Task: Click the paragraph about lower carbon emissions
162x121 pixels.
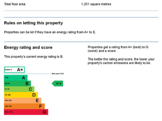Action: [x=121, y=61]
